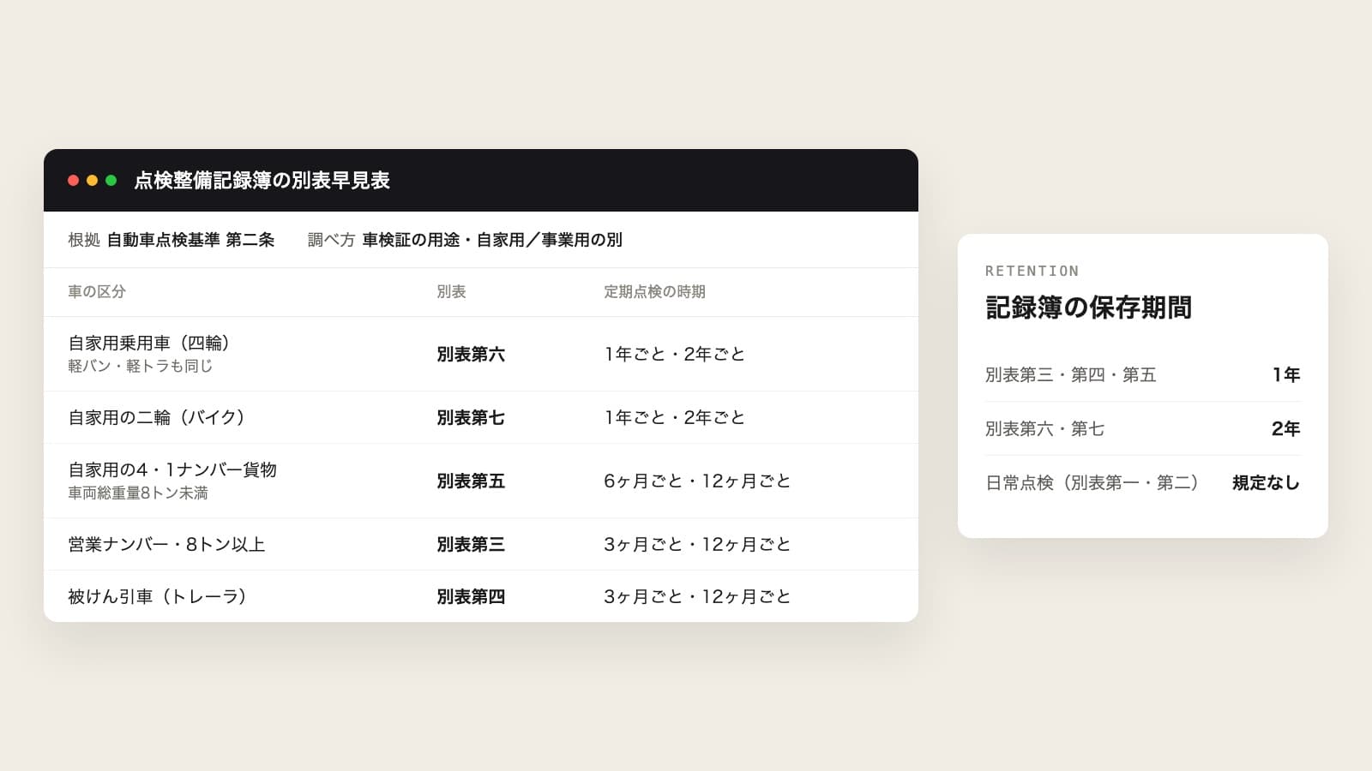
Task: Click 3ヶ月ごと・12ヶ月ごと in the トレーラ row
Action: click(697, 596)
